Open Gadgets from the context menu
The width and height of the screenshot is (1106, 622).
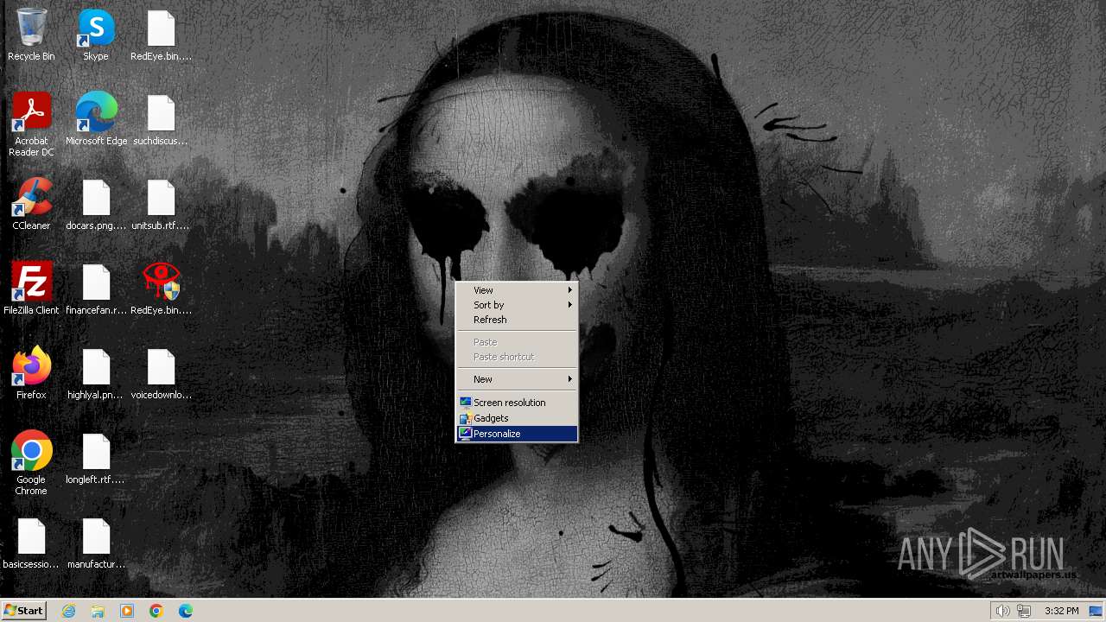pyautogui.click(x=517, y=418)
